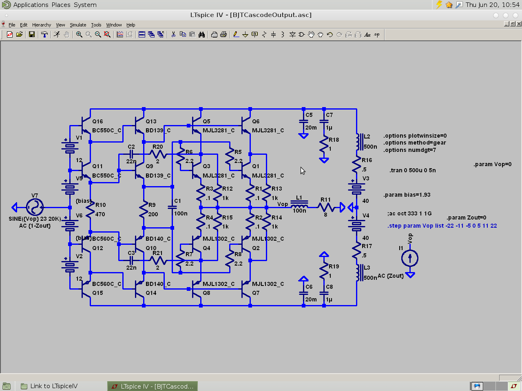Viewport: 522px width, 391px height.
Task: Run the simulation with running-man icon
Action: pos(57,35)
